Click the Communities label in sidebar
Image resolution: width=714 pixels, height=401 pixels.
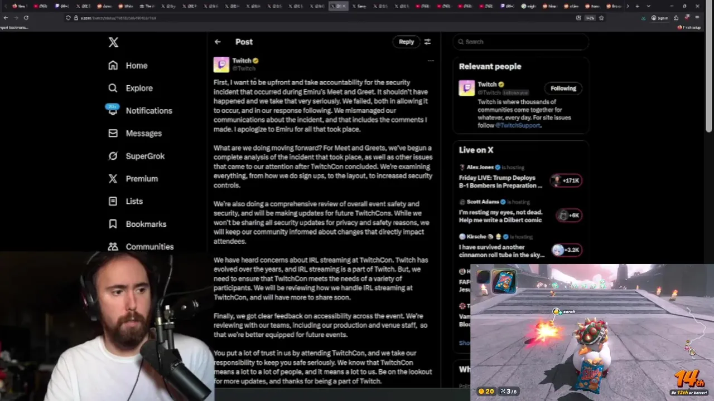149,247
